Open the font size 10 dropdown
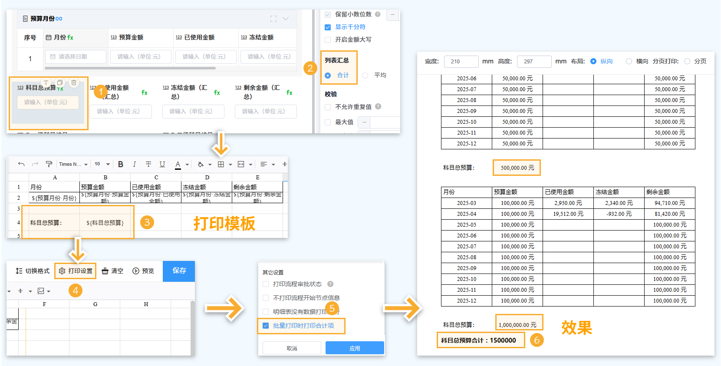 [102, 164]
